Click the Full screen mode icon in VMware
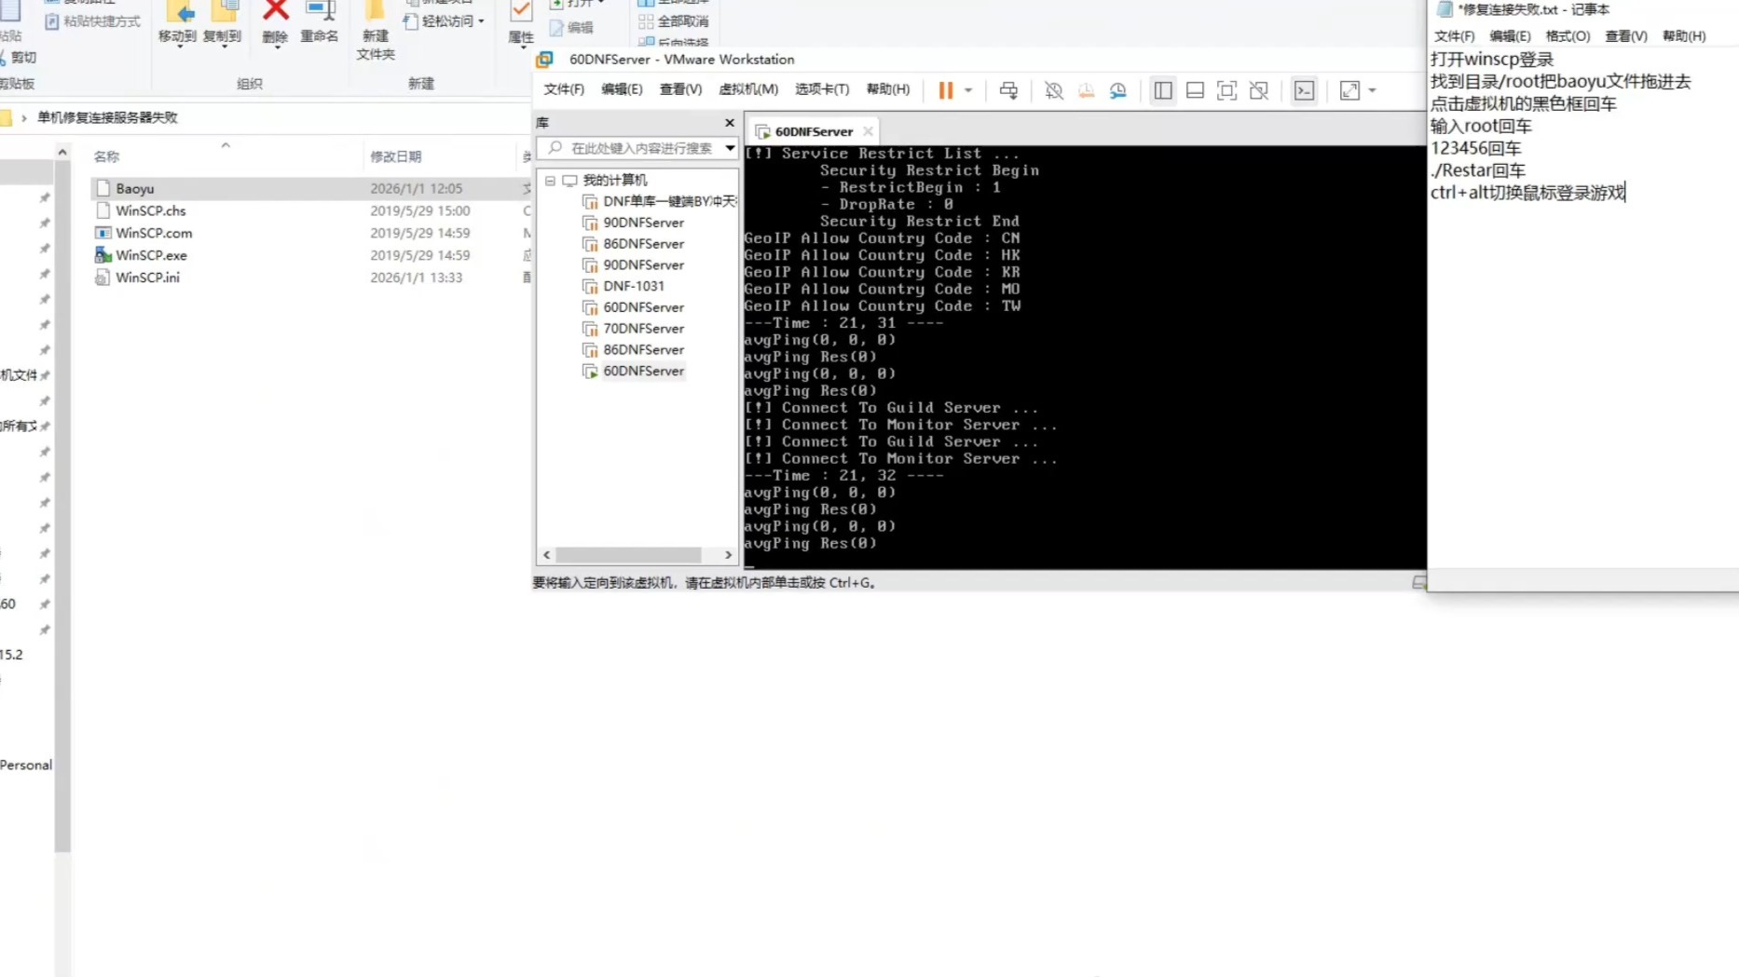The height and width of the screenshot is (977, 1739). coord(1226,90)
